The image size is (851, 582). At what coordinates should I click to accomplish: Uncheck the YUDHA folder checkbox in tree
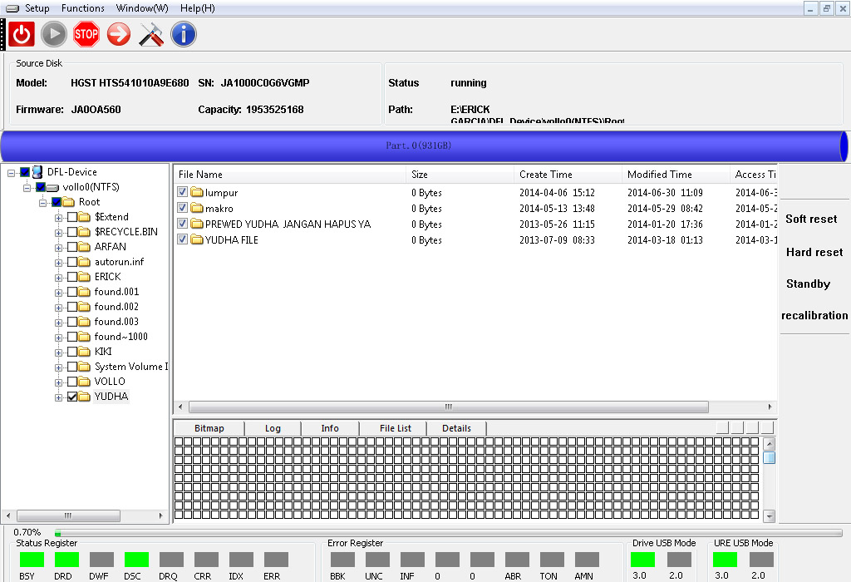[72, 397]
